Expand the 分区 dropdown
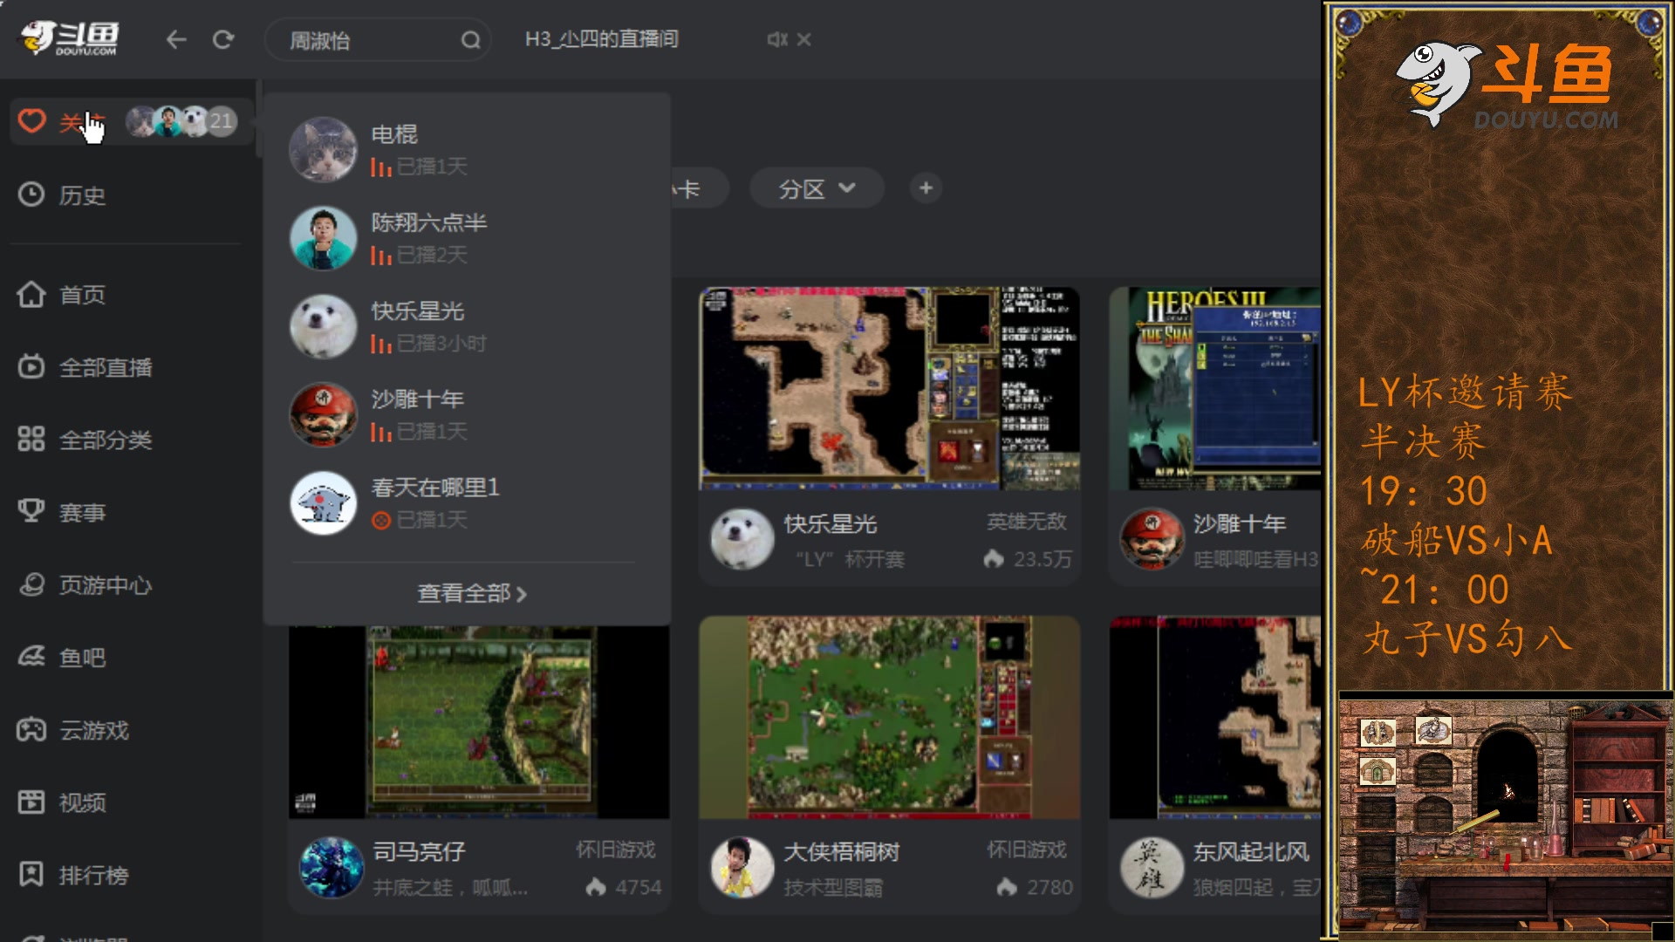The height and width of the screenshot is (942, 1675). [817, 188]
